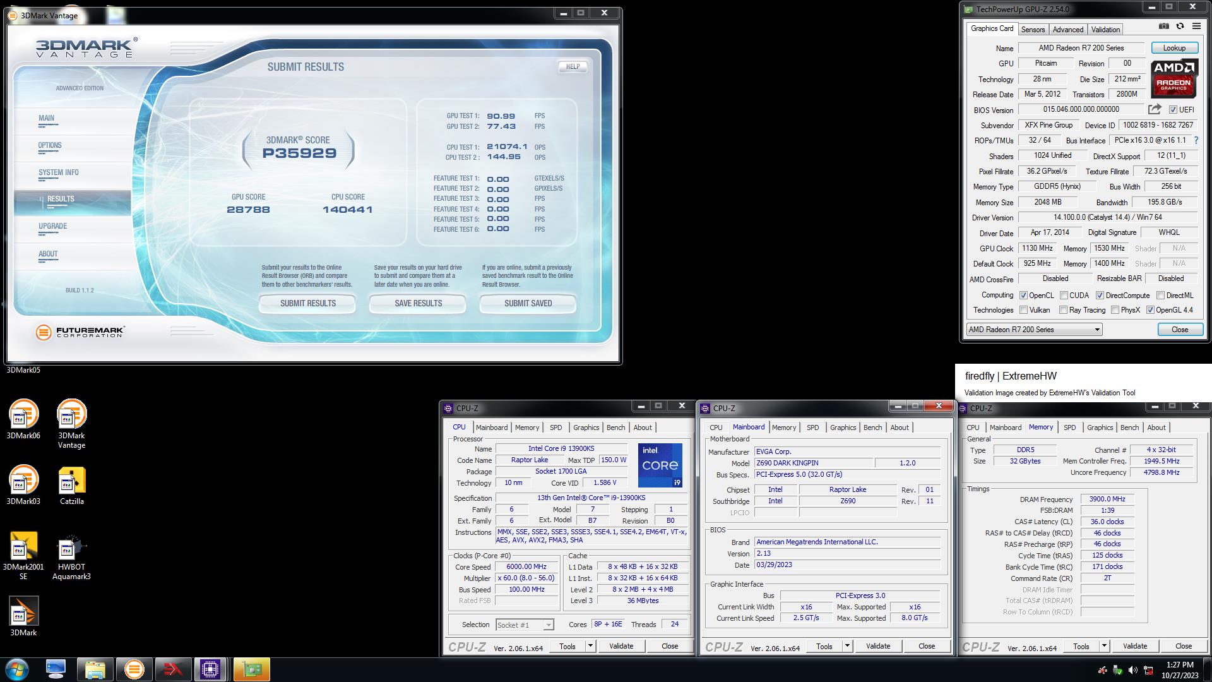The image size is (1212, 682).
Task: Toggle the Ray Tracing checkbox
Action: (1064, 310)
